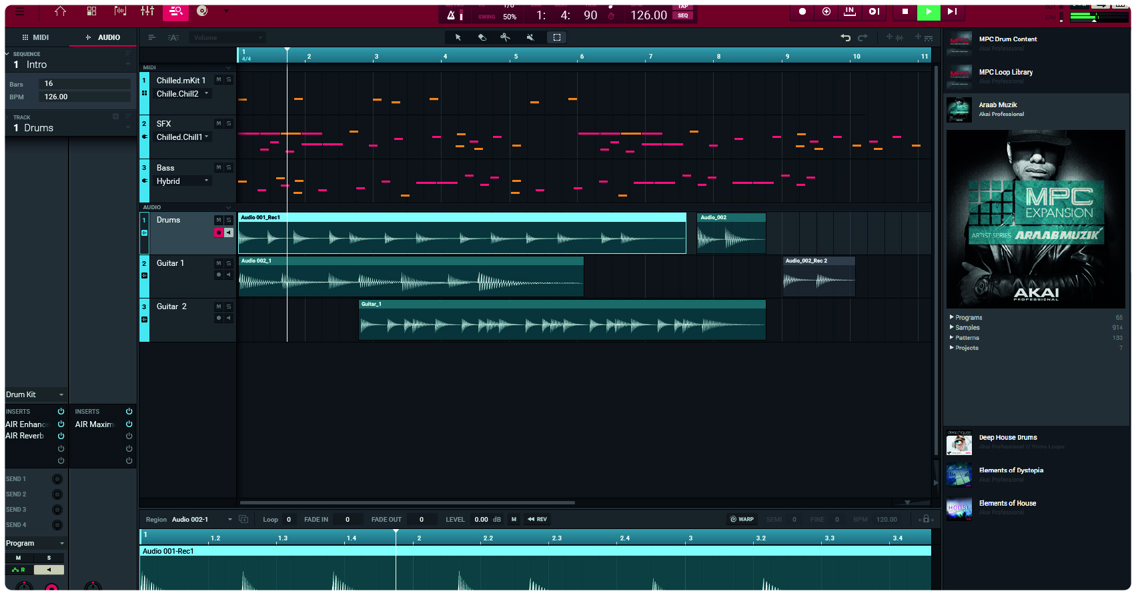Viewport: 1136px width, 595px height.
Task: Toggle the WARP button
Action: pos(742,519)
